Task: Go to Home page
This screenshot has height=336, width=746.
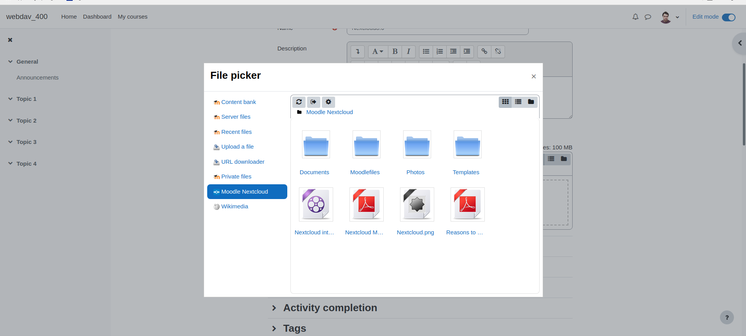Action: (x=69, y=17)
